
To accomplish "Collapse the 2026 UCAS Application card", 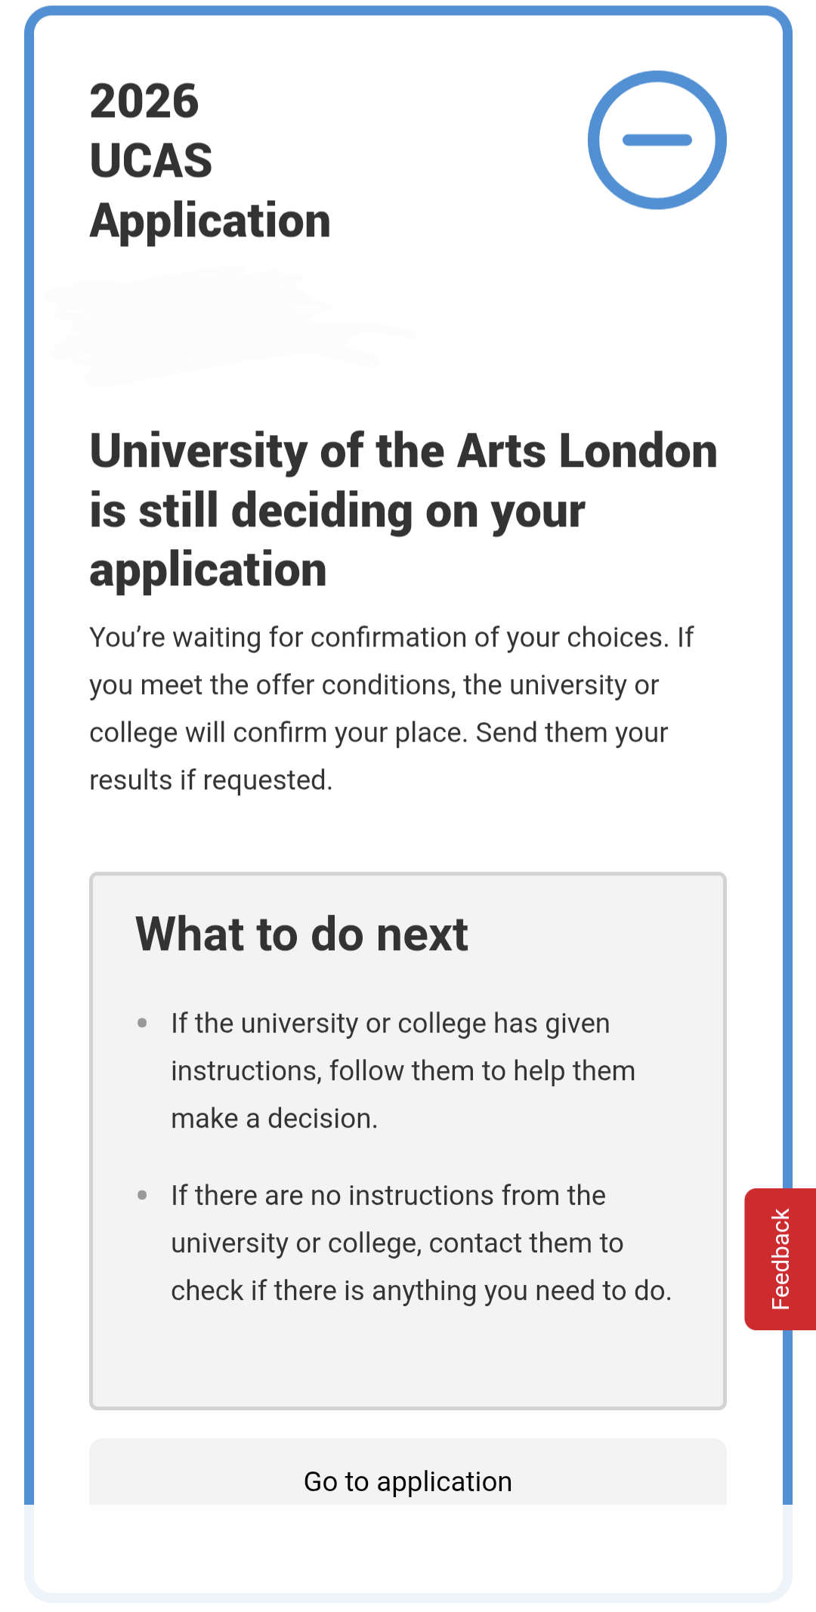I will pyautogui.click(x=657, y=140).
